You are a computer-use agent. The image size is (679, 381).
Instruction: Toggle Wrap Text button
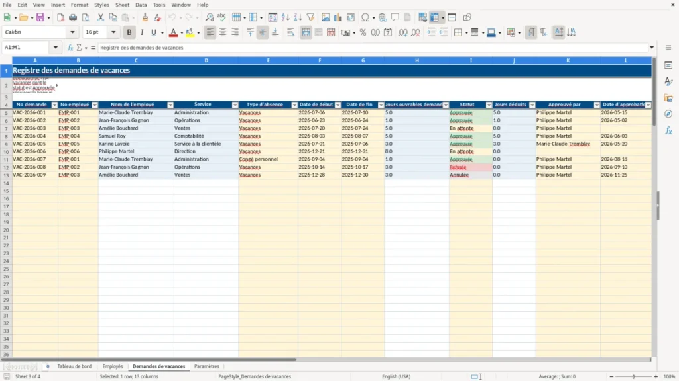point(290,32)
